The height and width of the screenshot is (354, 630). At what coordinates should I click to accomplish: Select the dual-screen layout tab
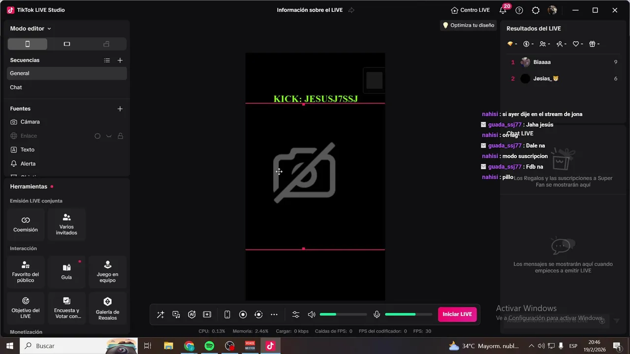pyautogui.click(x=106, y=44)
